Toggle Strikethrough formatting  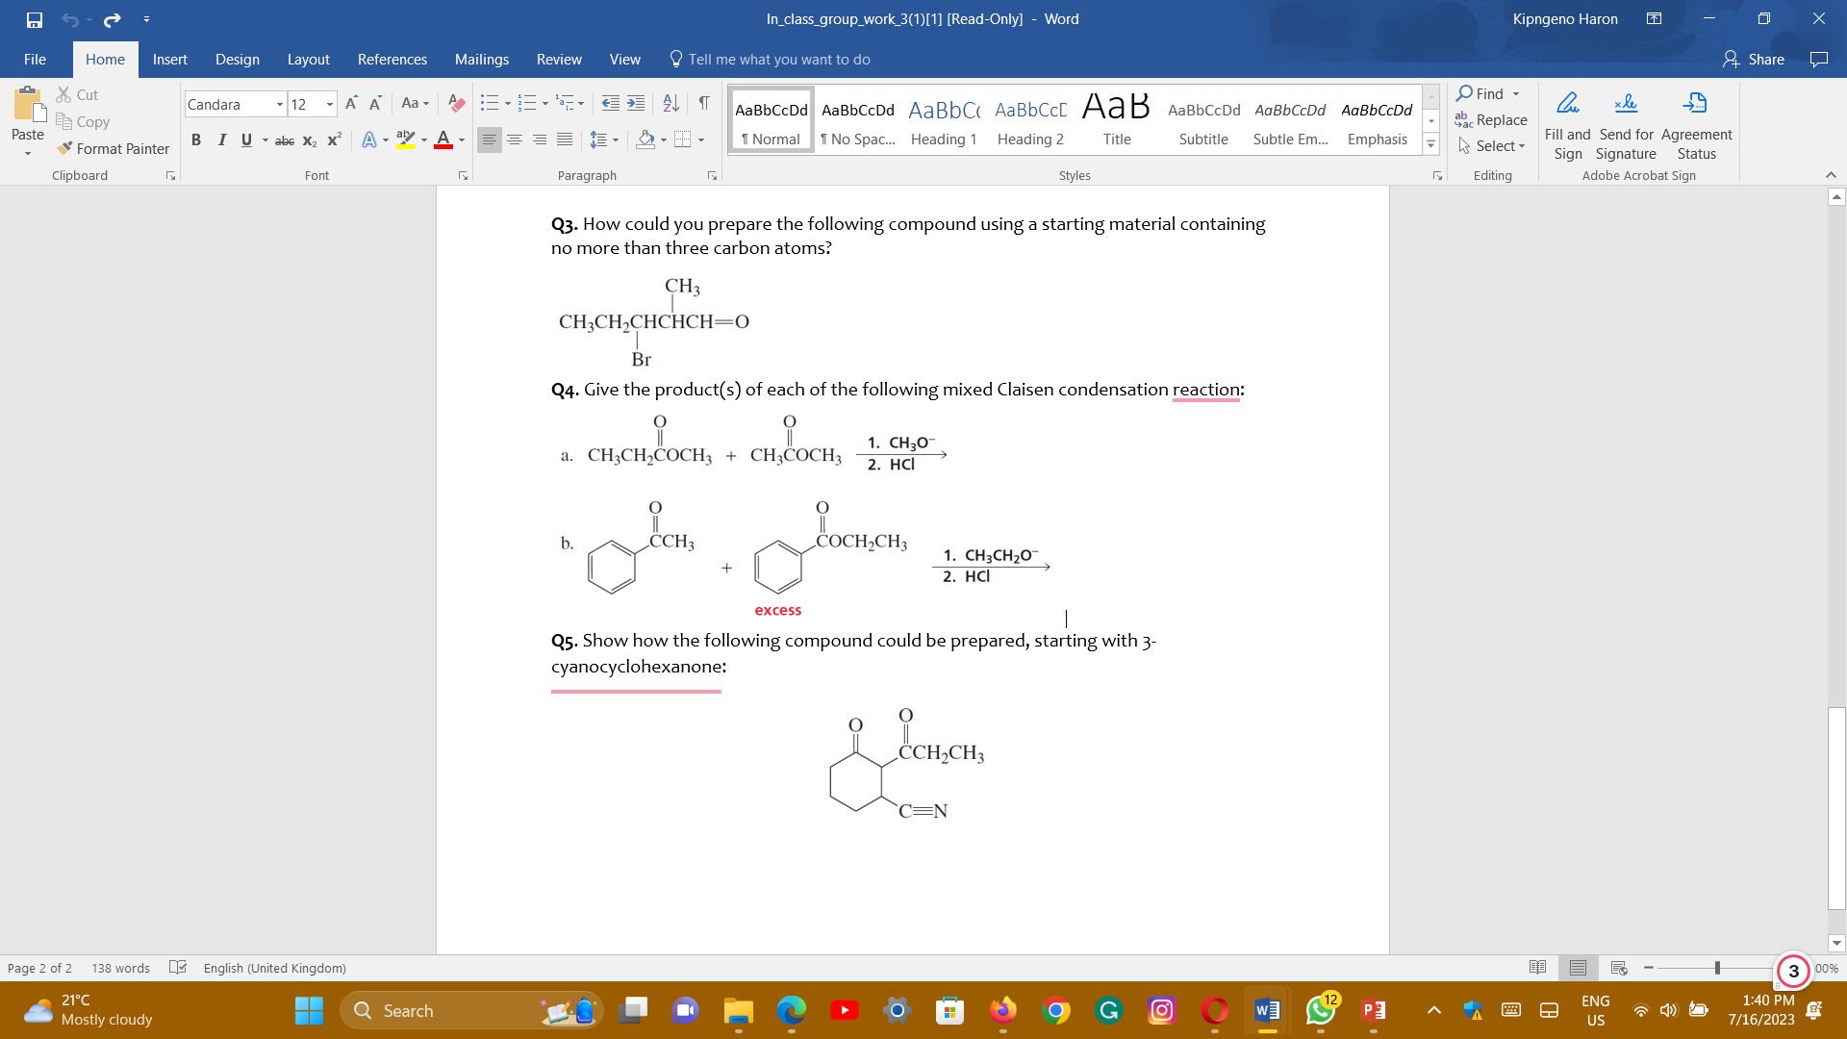285,140
